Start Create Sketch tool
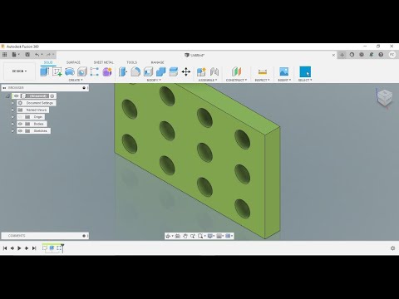The width and height of the screenshot is (399, 299). pyautogui.click(x=57, y=71)
